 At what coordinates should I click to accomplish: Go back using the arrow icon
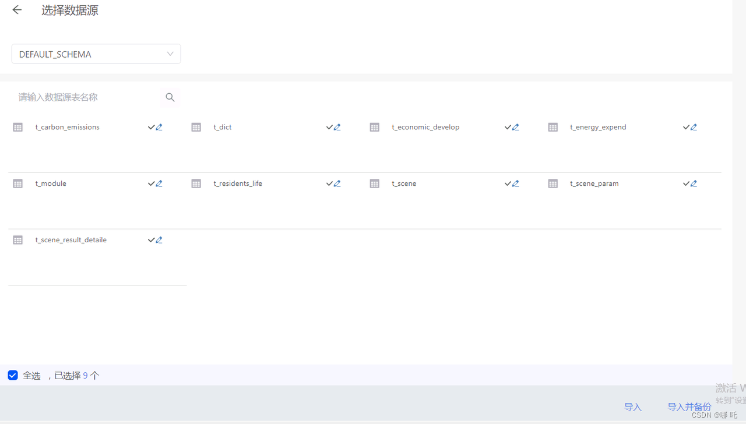point(17,10)
